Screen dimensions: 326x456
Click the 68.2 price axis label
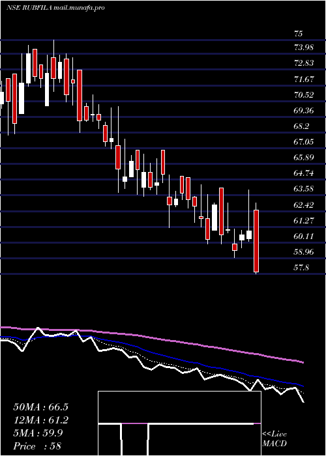(x=301, y=126)
